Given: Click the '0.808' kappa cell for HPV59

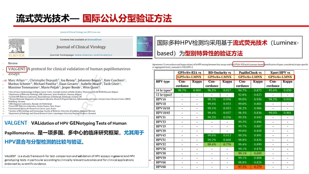Looking at the screenshot, I should (257, 158).
